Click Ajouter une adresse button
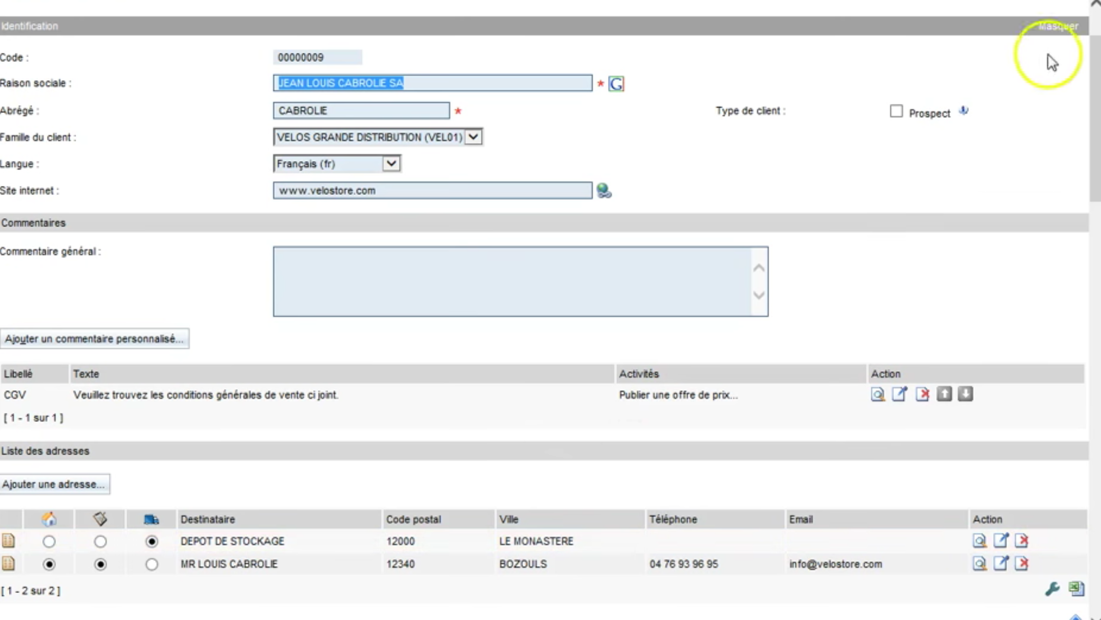Image resolution: width=1101 pixels, height=620 pixels. coord(55,484)
